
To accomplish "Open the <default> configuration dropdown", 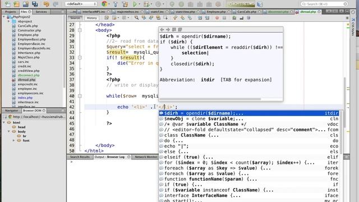I will pyautogui.click(x=81, y=4).
